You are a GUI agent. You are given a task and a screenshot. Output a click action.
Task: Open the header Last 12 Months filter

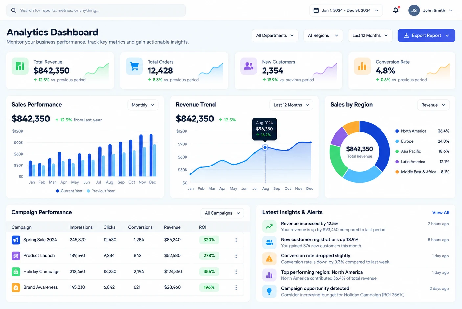pyautogui.click(x=370, y=35)
